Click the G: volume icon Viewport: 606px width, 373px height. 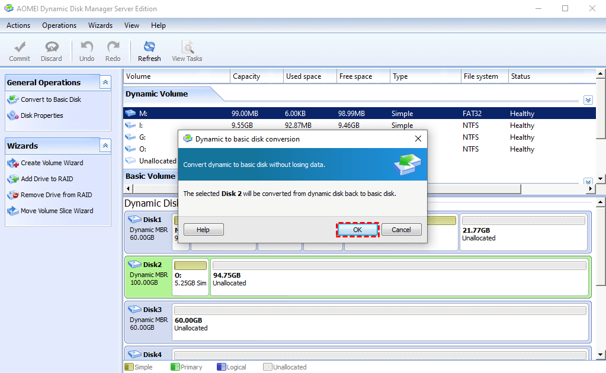[x=131, y=137]
